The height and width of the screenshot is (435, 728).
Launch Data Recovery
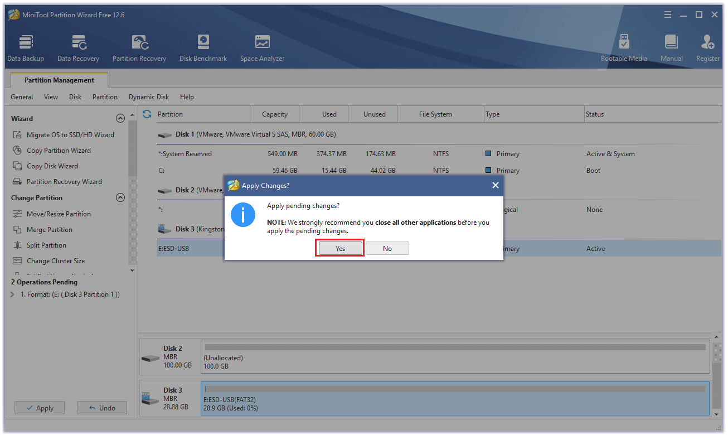tap(78, 48)
